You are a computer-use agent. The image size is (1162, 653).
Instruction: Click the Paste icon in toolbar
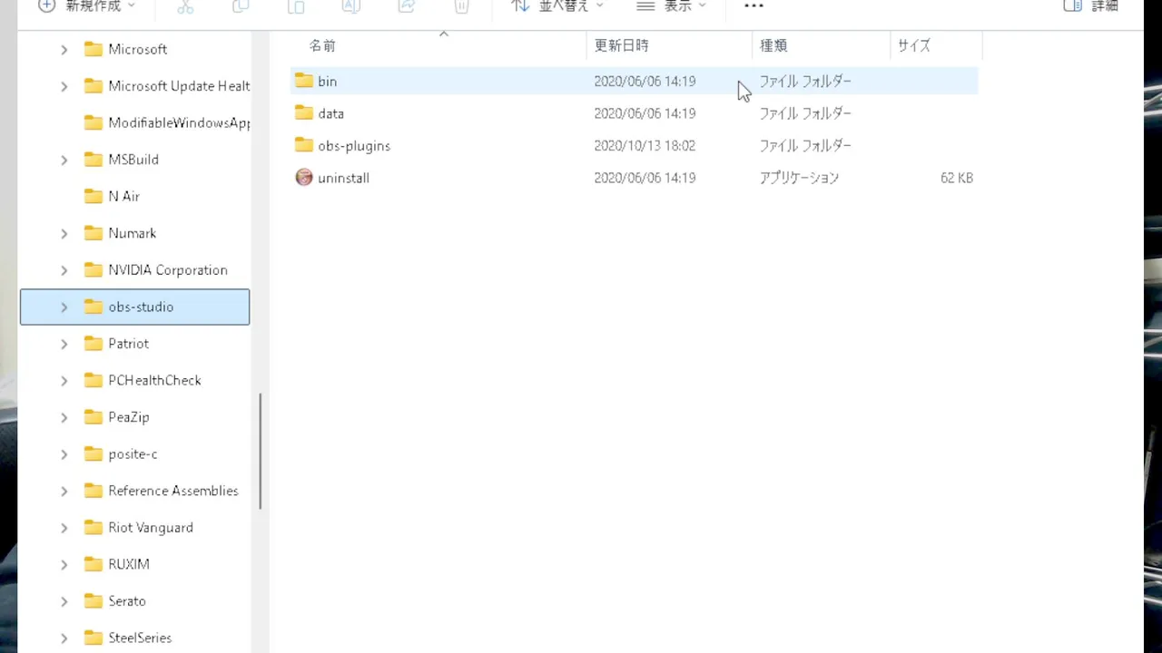296,5
